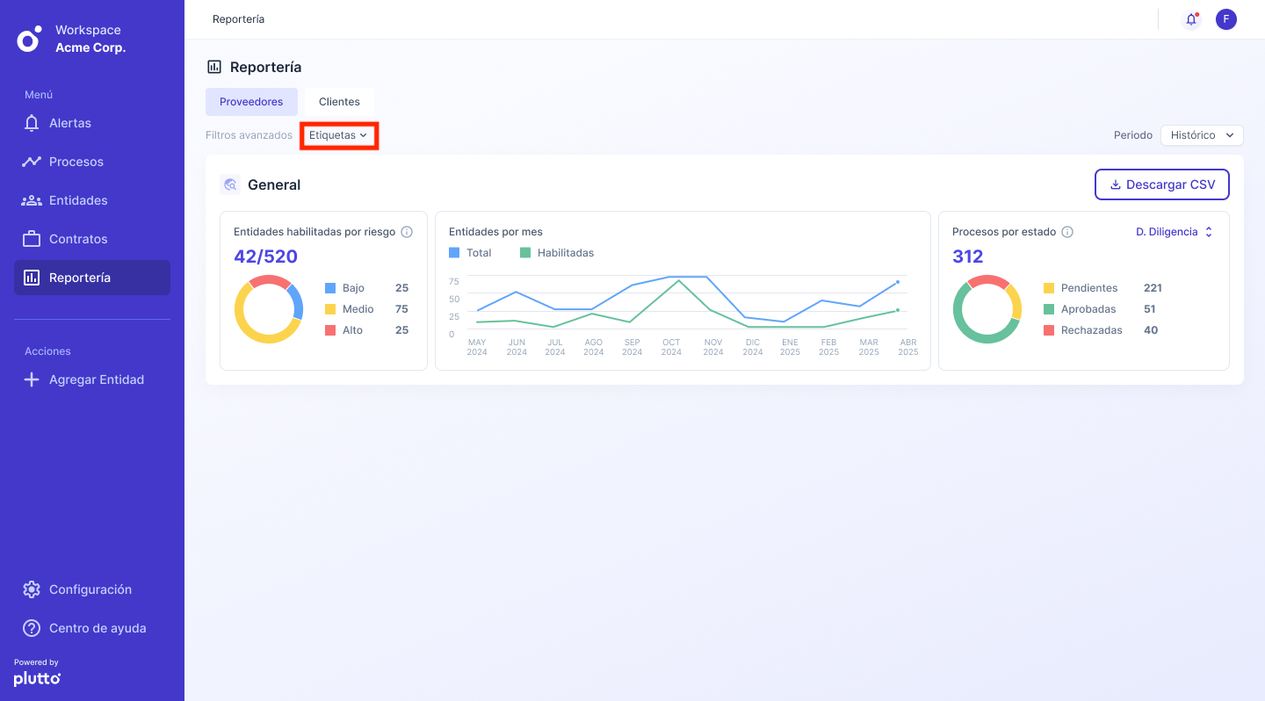Change the D. Diligencia process selector
This screenshot has width=1265, height=701.
(x=1174, y=232)
